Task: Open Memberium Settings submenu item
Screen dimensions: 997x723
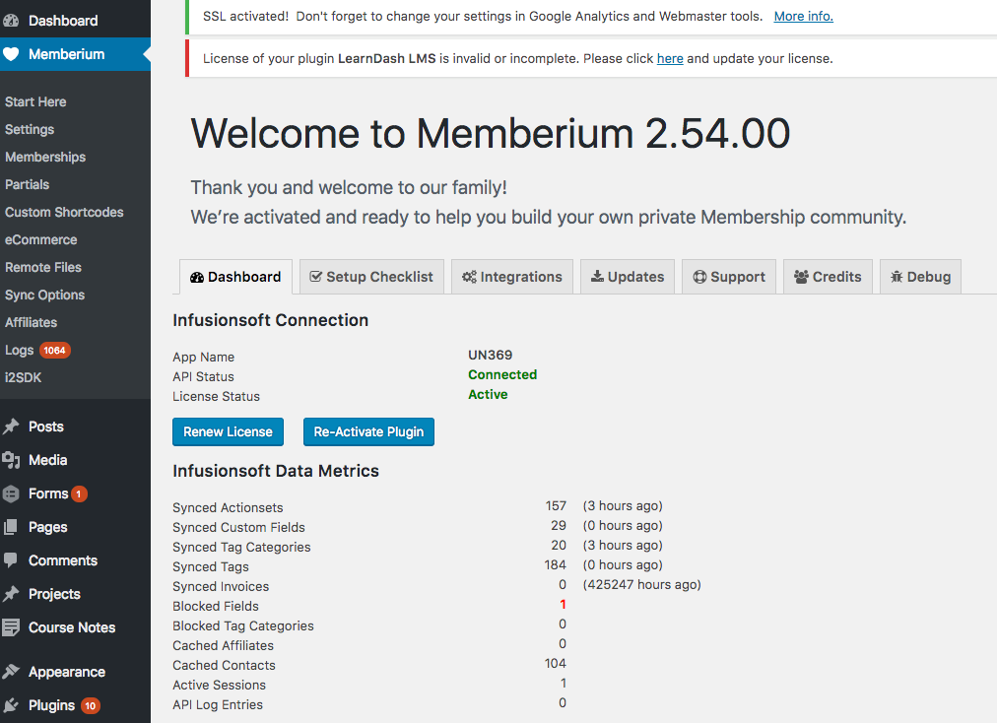Action: point(30,129)
